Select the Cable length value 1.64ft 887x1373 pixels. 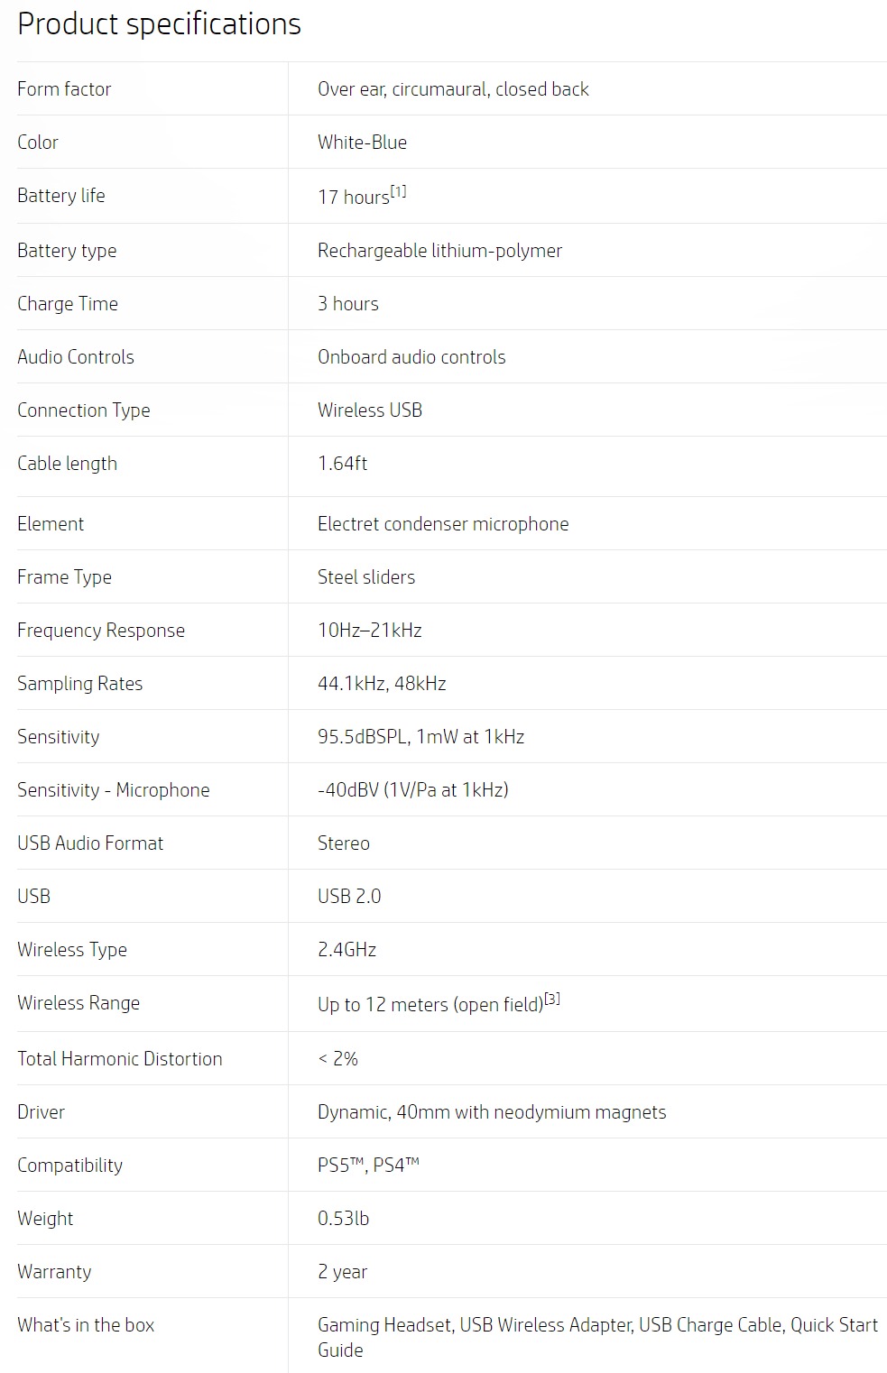pos(342,463)
